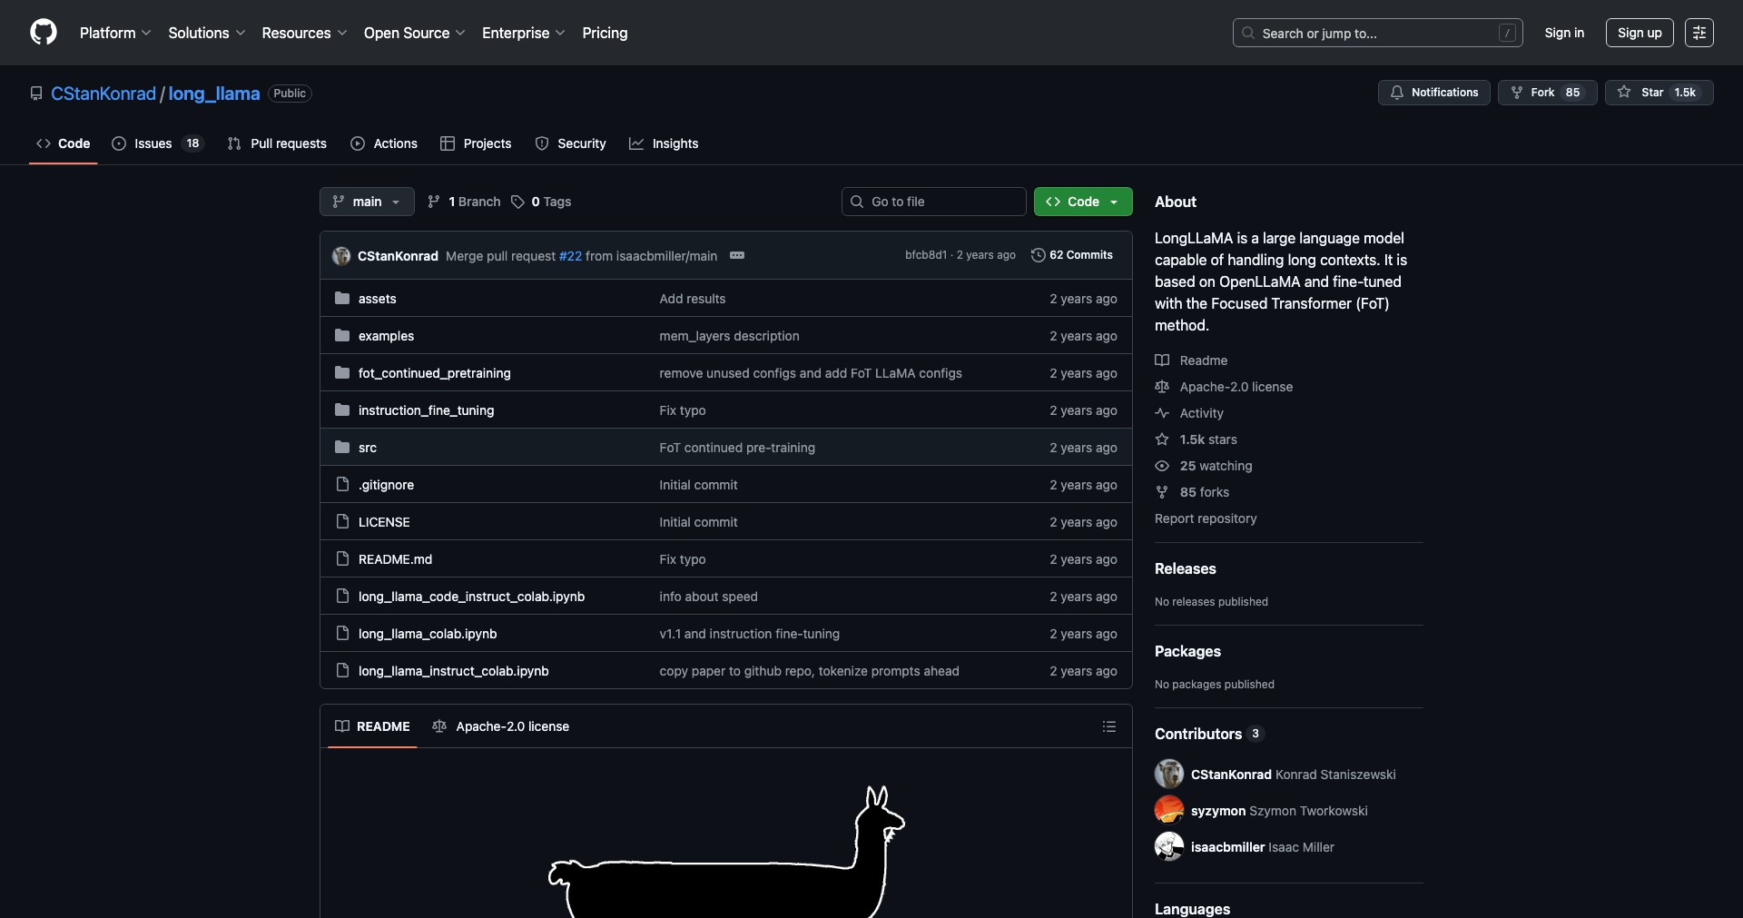Open the main branch selector dropdown
1743x918 pixels.
pos(367,202)
